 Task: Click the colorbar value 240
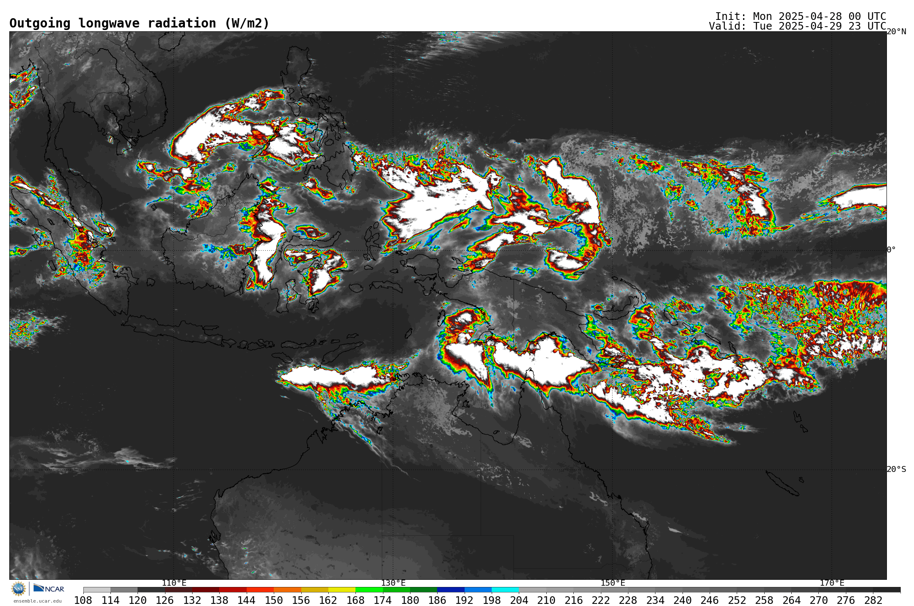tap(683, 601)
